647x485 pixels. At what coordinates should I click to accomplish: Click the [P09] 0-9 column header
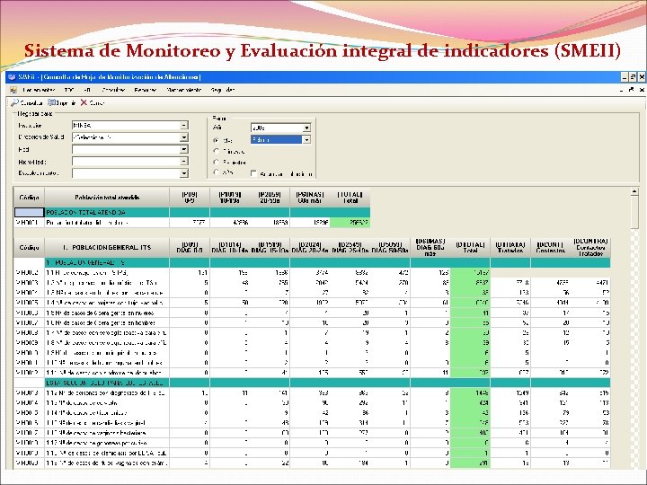click(x=190, y=198)
